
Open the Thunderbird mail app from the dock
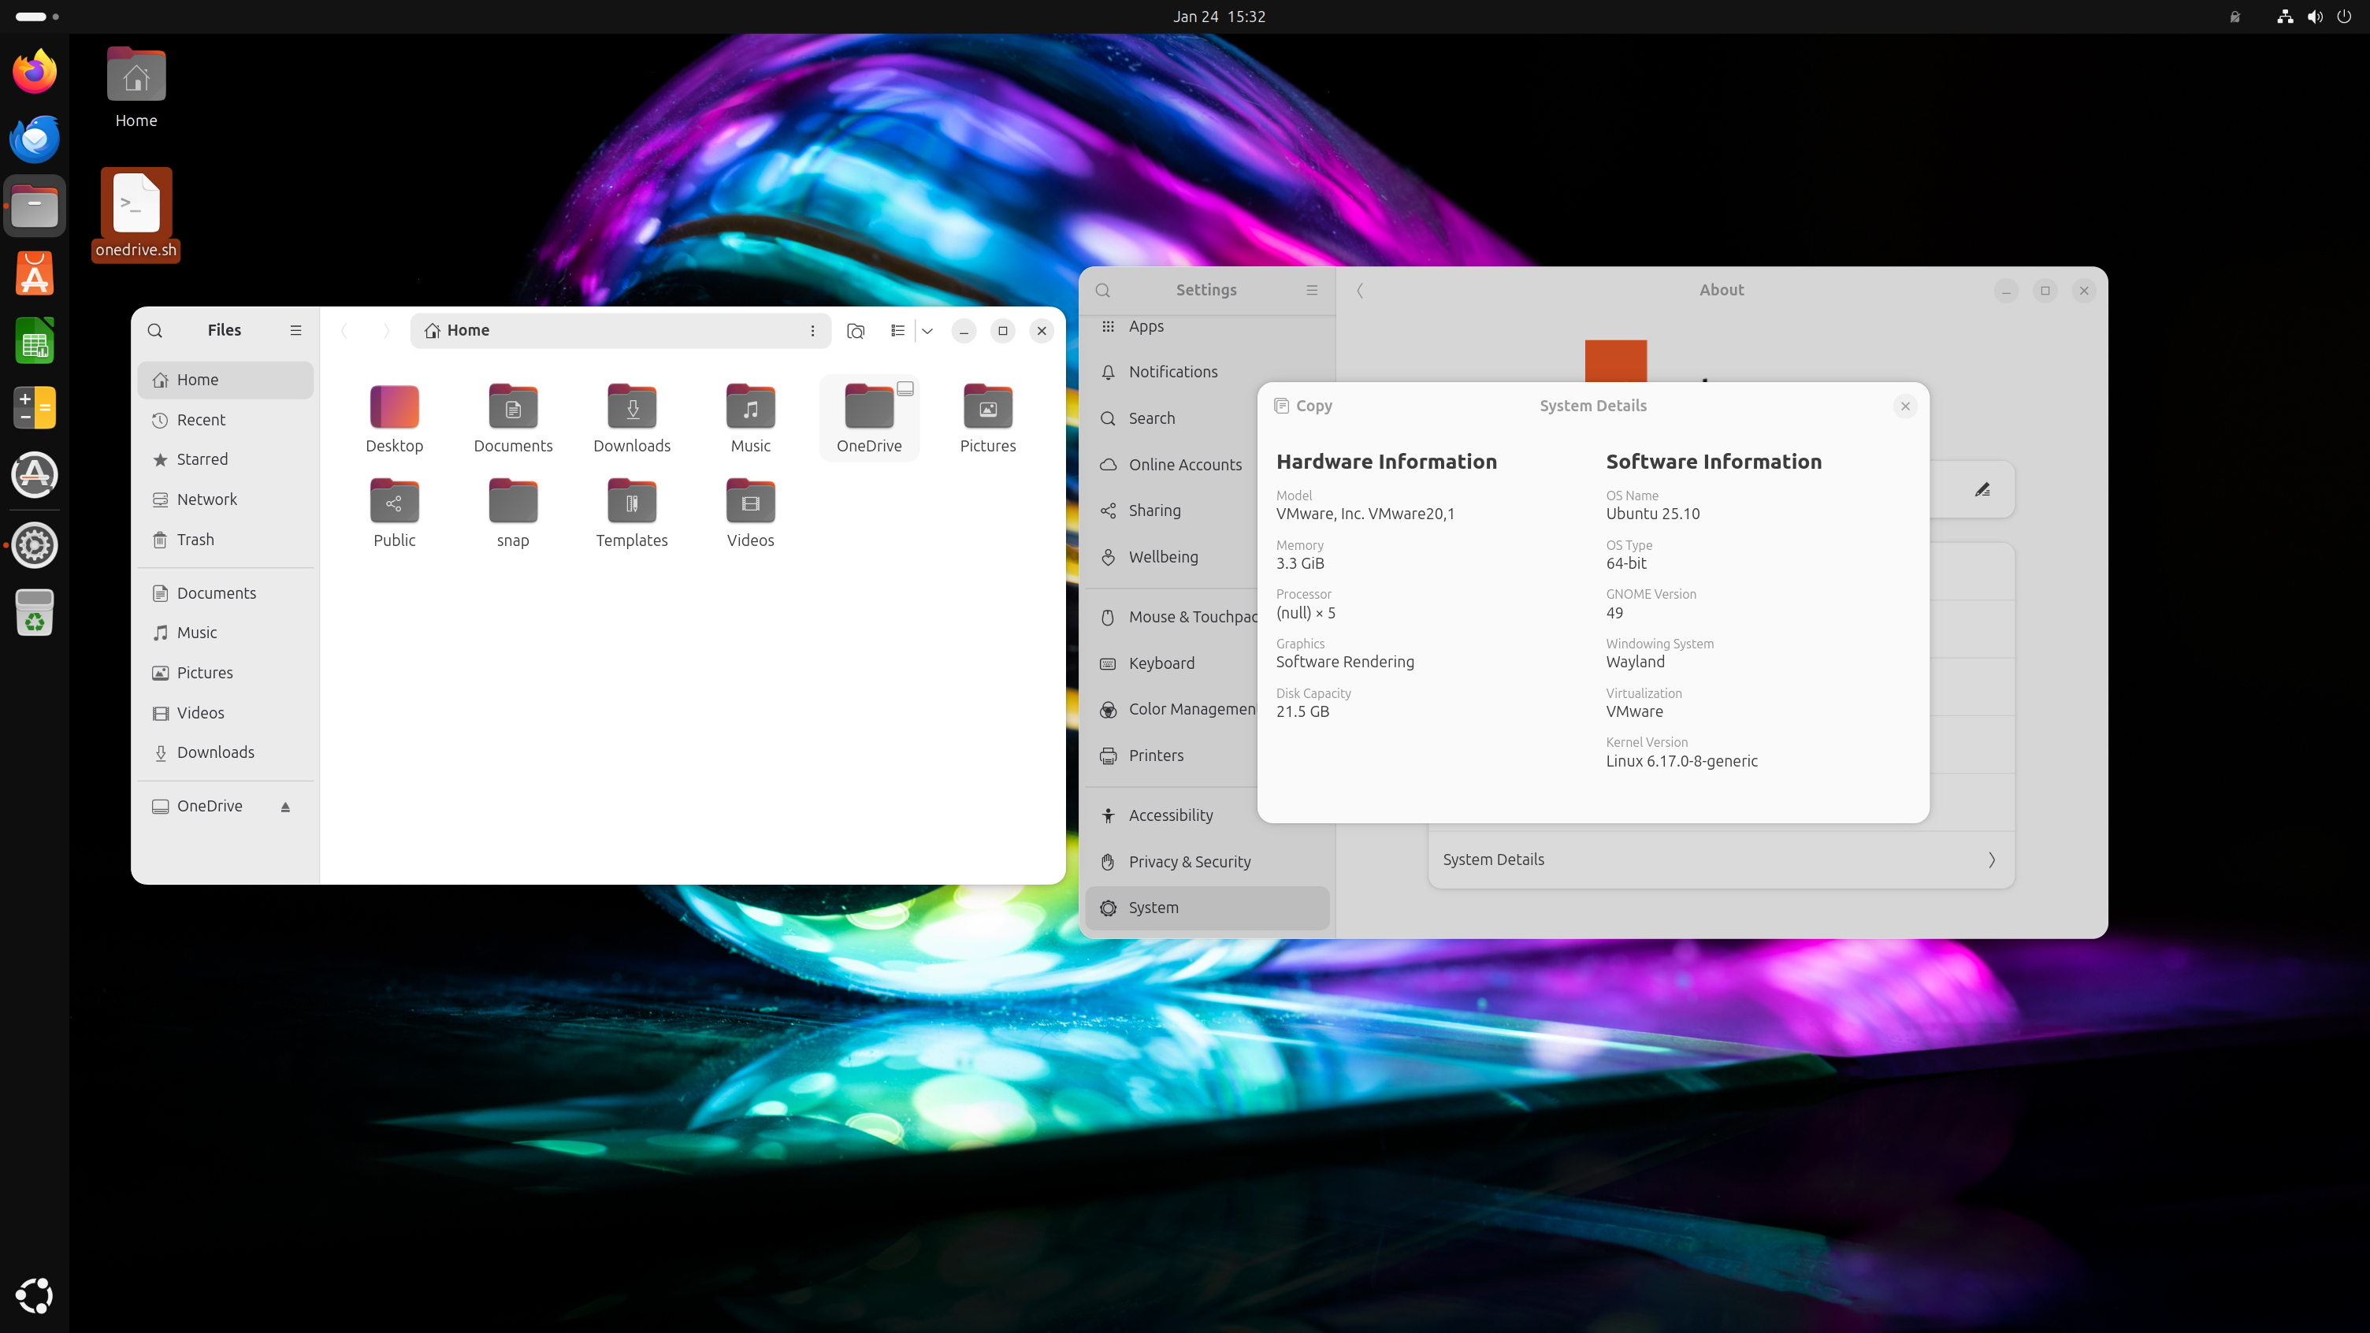tap(35, 139)
